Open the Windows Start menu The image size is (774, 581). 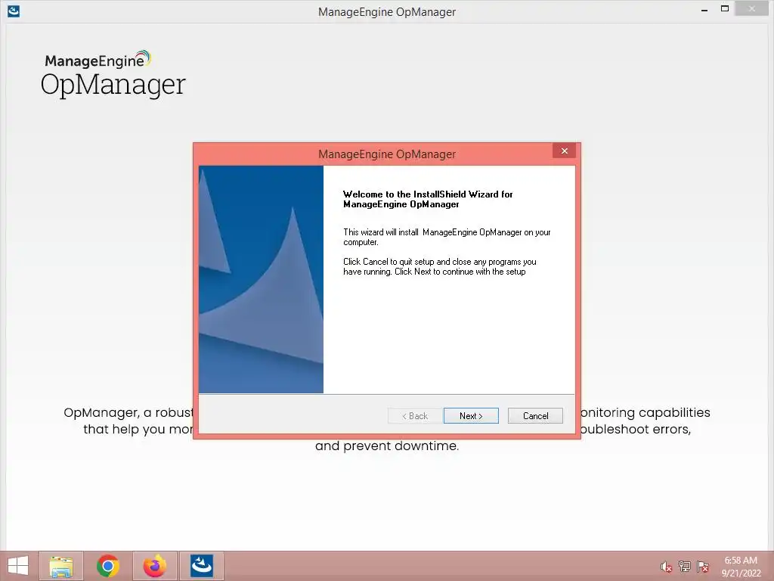coord(18,566)
